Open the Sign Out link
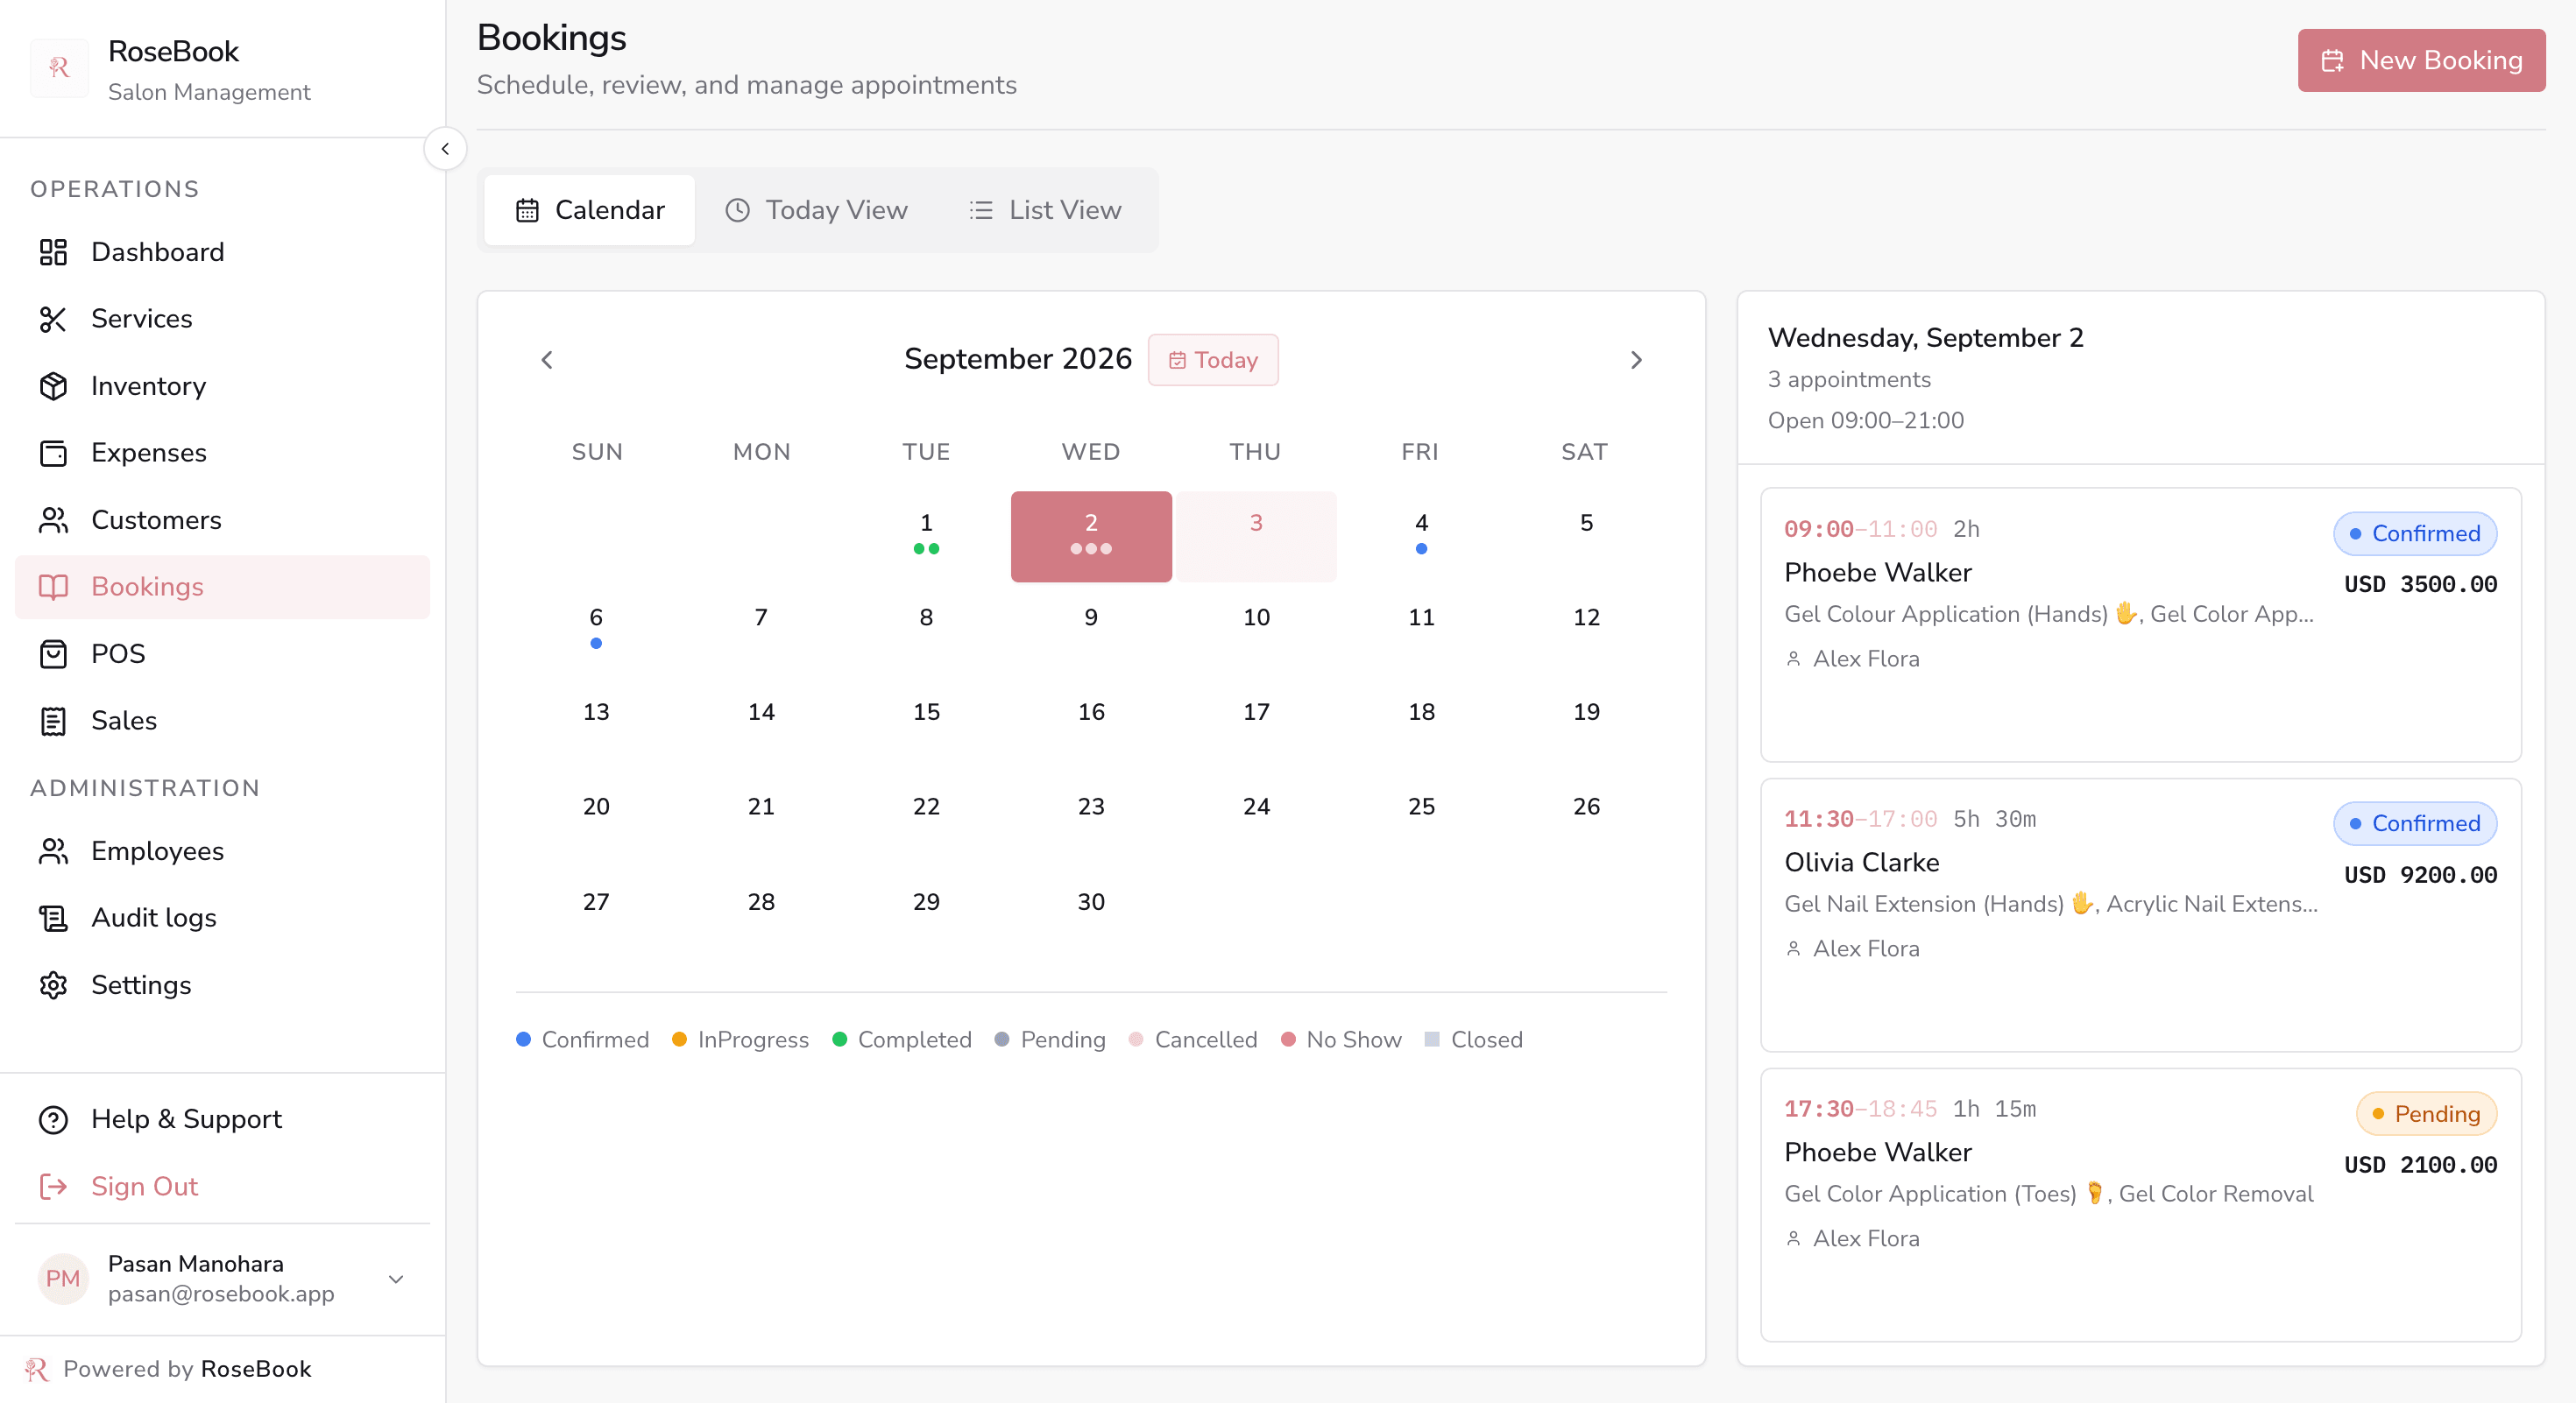The image size is (2576, 1403). click(x=222, y=1186)
